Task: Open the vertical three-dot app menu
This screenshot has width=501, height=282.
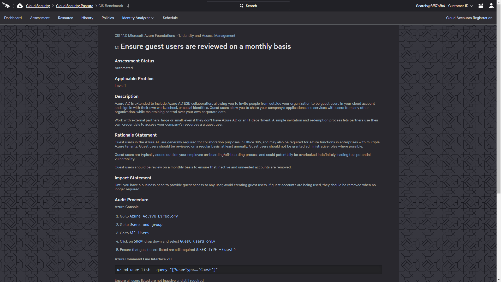Action: (x=14, y=6)
